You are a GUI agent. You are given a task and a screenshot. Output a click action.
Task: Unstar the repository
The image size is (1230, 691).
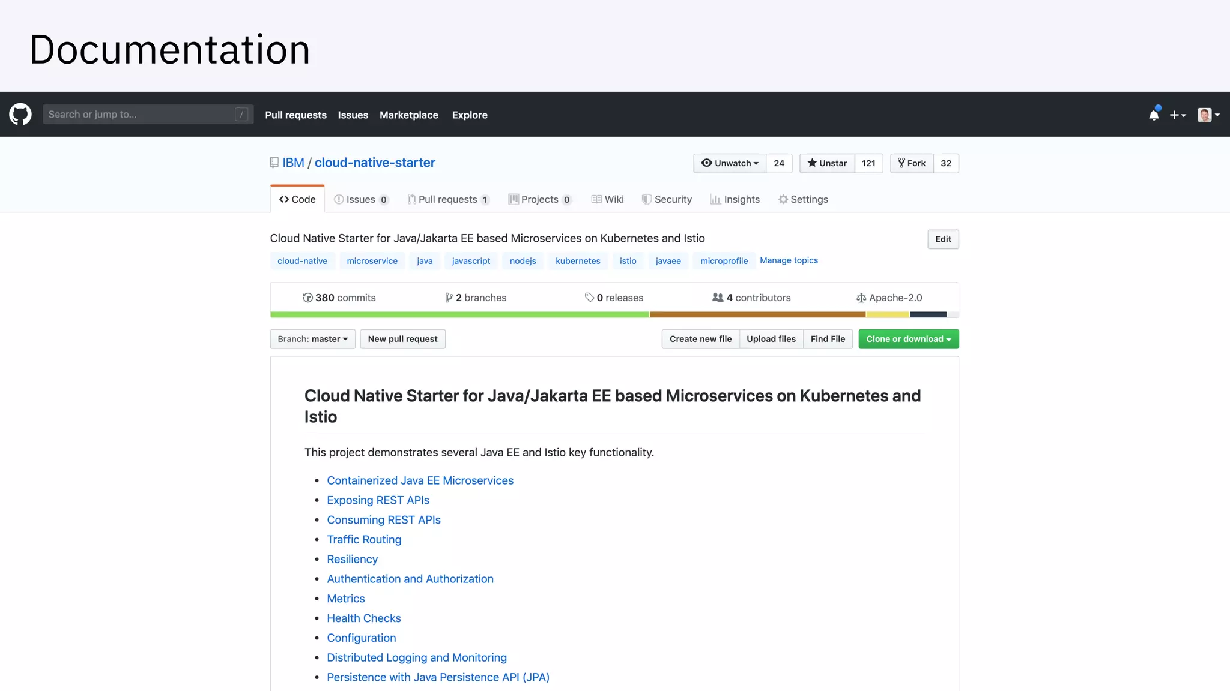[x=827, y=163]
